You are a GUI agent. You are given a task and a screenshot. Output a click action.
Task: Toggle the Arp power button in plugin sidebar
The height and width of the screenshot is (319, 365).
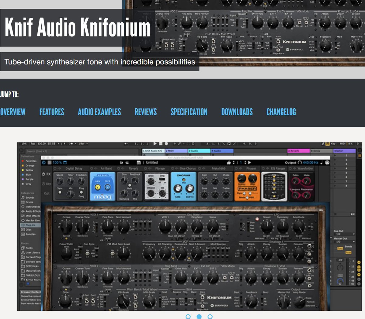[43, 184]
